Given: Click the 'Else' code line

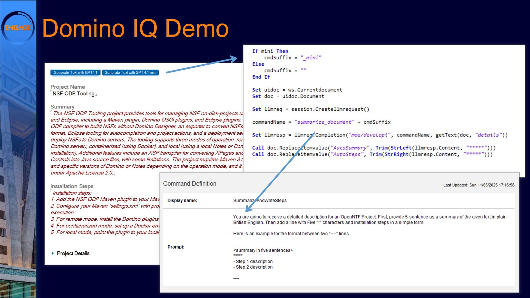Looking at the screenshot, I should 258,64.
